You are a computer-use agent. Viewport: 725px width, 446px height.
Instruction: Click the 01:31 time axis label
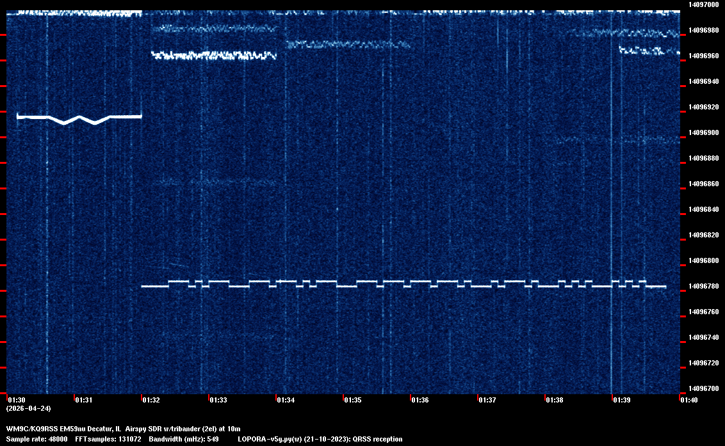pos(84,400)
